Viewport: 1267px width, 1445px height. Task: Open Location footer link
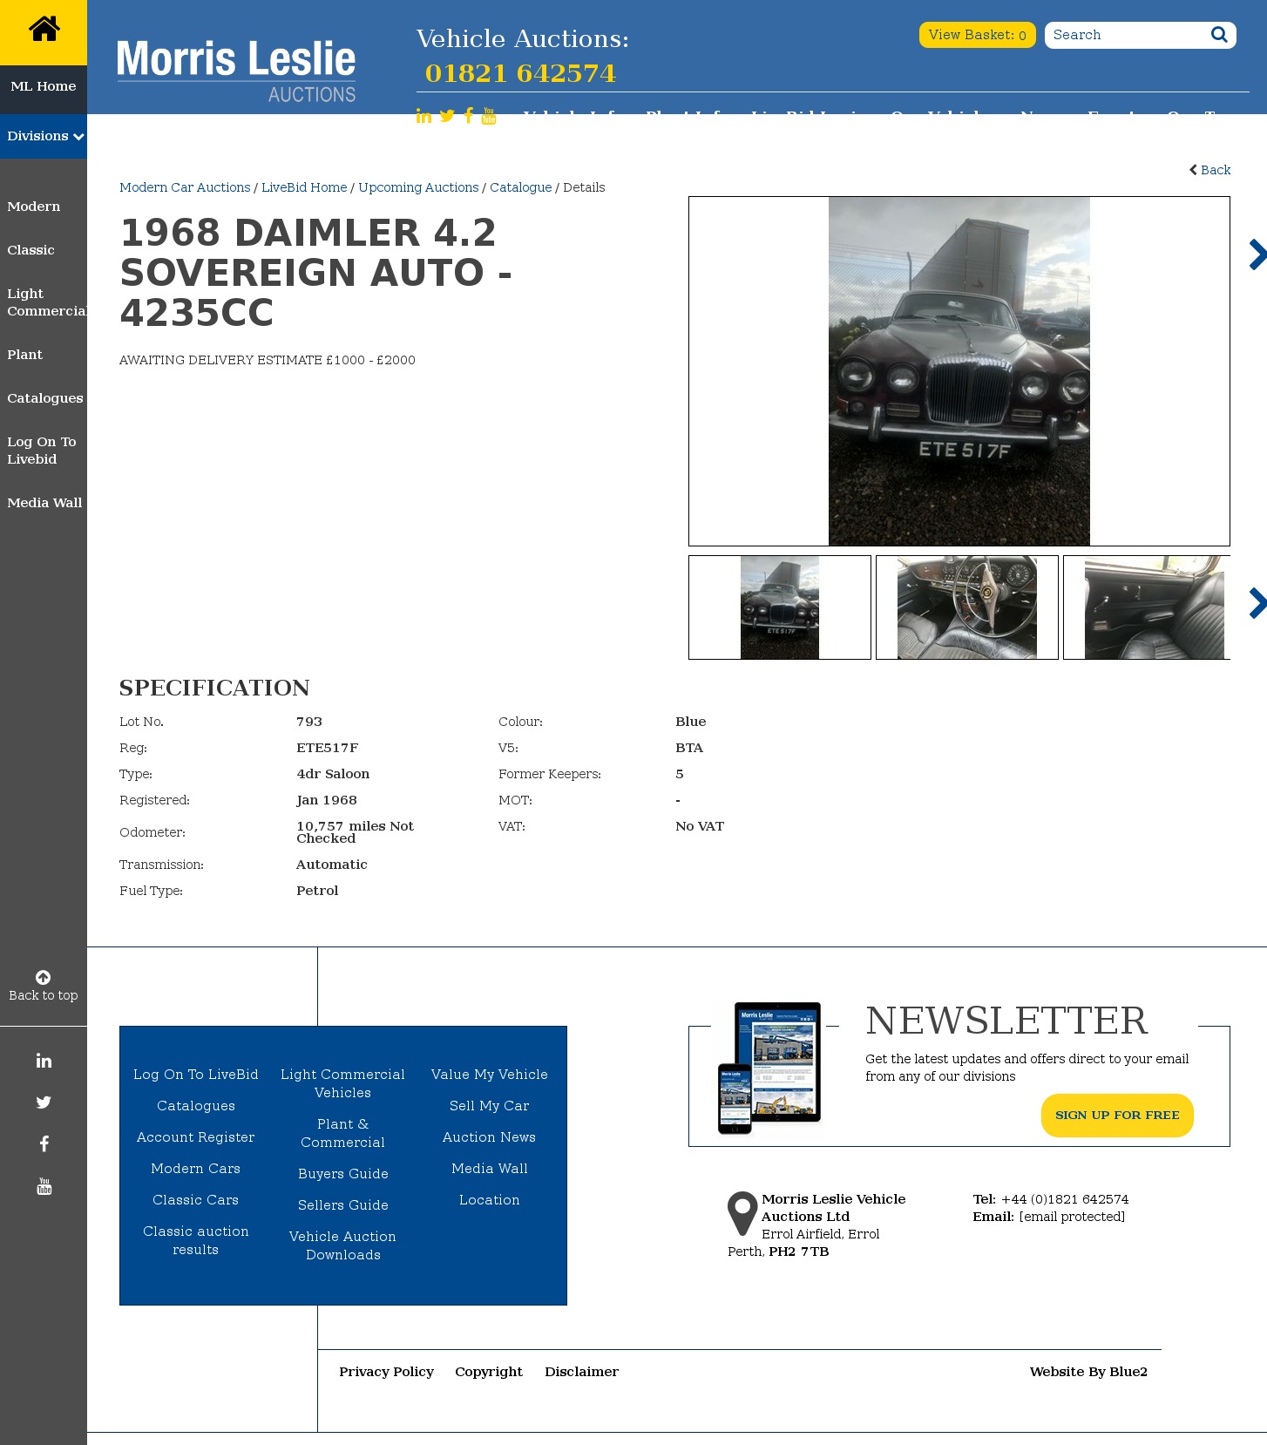coord(490,1200)
